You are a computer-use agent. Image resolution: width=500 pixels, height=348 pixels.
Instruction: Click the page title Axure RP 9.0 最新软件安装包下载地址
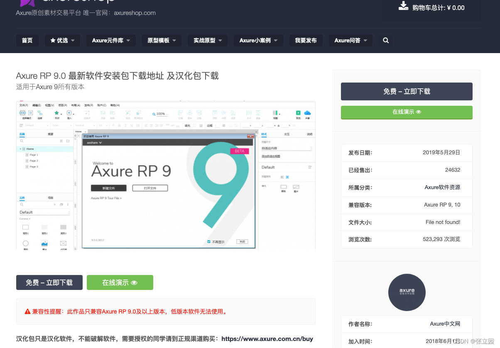[x=118, y=75]
